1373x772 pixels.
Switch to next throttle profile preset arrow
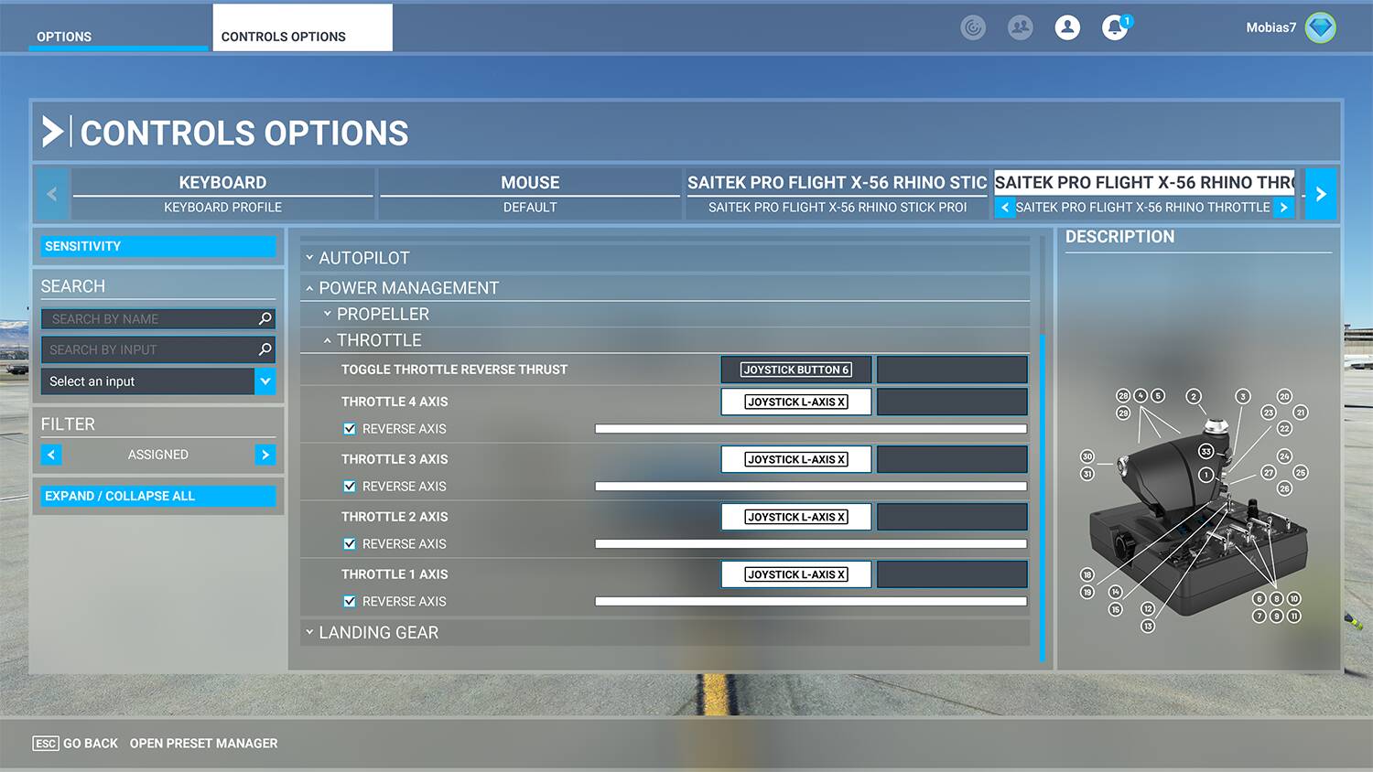point(1283,208)
